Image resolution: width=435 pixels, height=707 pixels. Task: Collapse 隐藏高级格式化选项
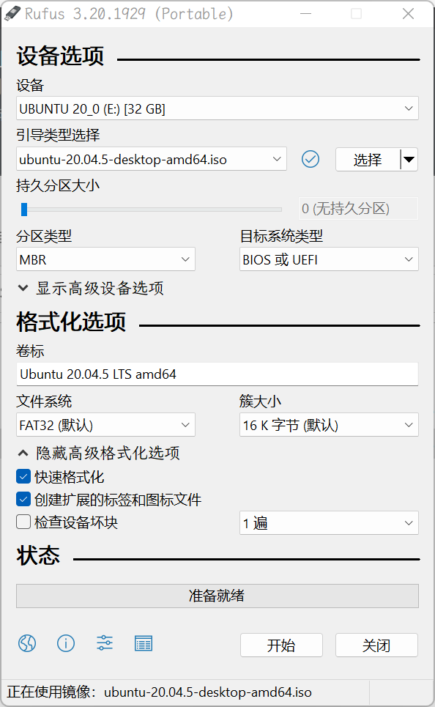99,454
